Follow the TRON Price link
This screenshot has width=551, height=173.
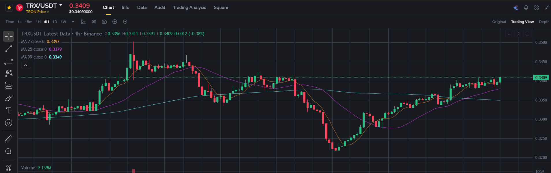[x=37, y=12]
